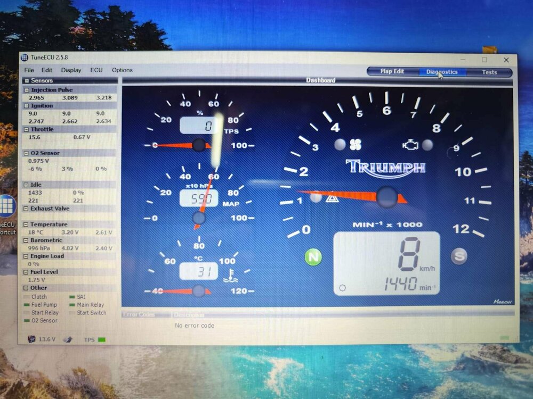The image size is (533, 399).
Task: Click the green TPS status indicator
Action: [101, 339]
